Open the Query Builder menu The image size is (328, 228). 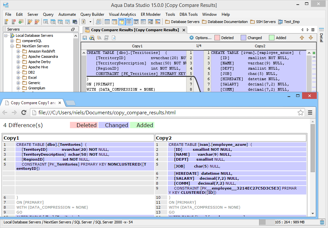tap(92, 14)
